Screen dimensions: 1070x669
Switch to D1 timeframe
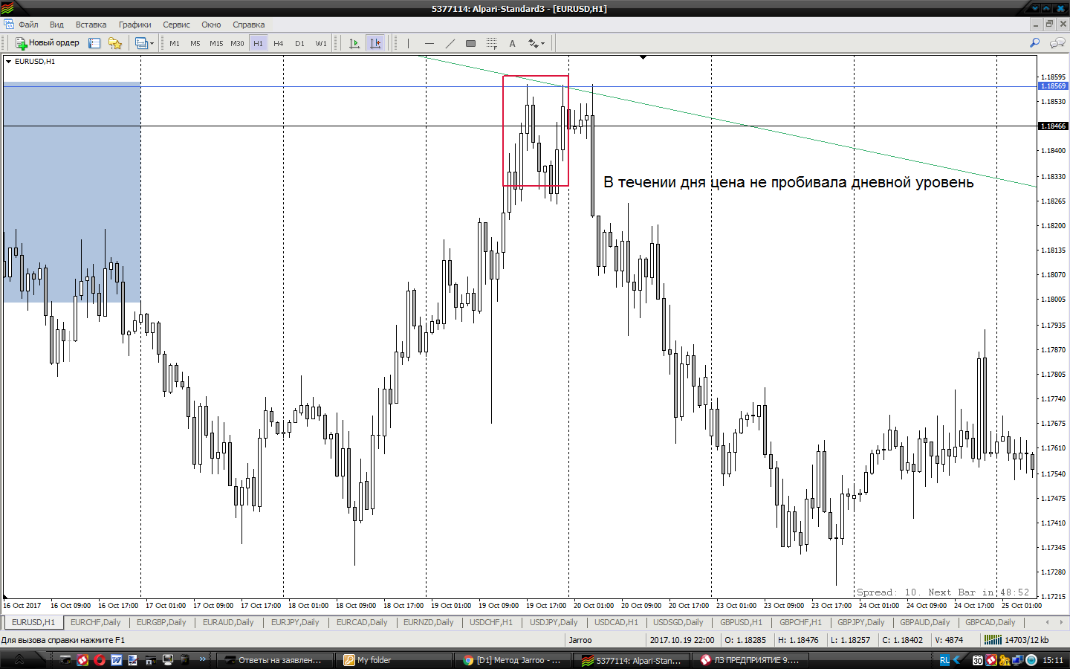tap(299, 43)
